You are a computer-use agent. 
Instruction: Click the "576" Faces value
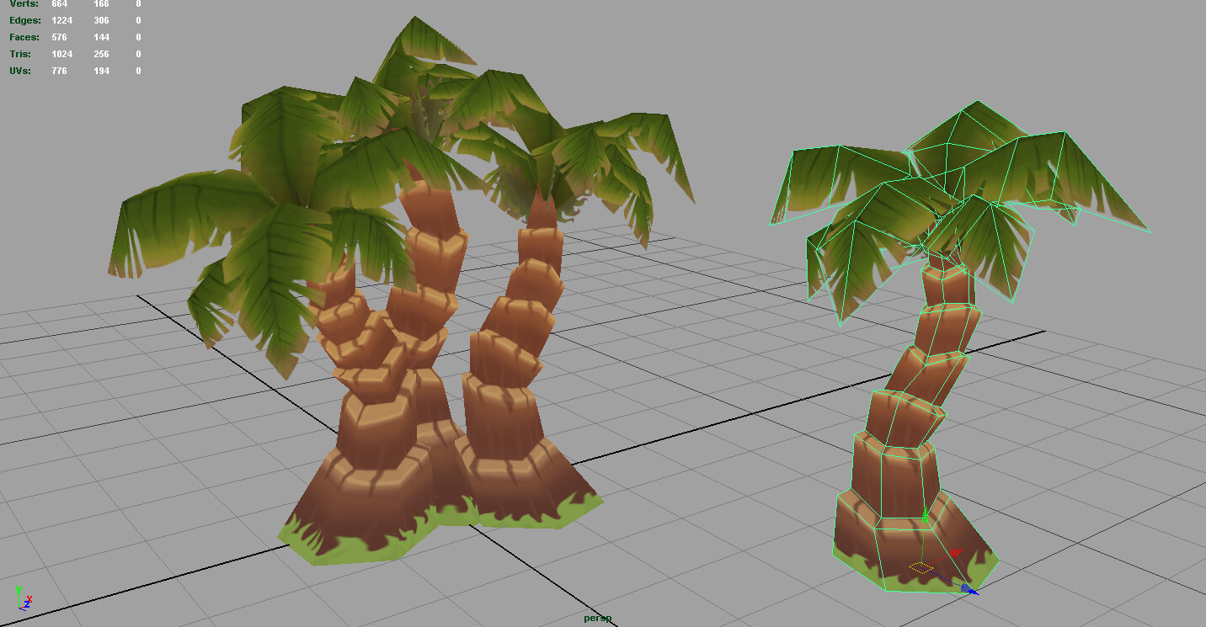[x=59, y=37]
